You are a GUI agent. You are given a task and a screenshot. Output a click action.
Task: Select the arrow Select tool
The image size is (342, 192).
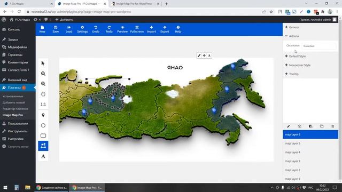tap(43, 63)
